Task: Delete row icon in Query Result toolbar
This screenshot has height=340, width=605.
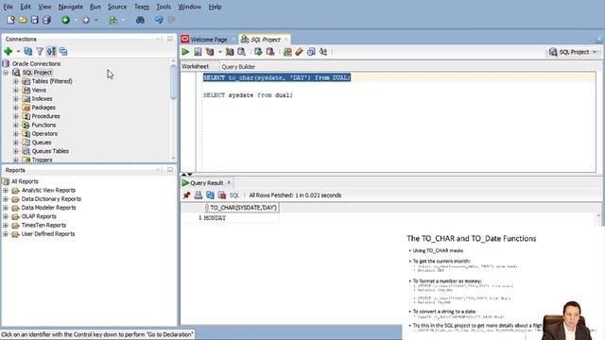Action: point(222,195)
